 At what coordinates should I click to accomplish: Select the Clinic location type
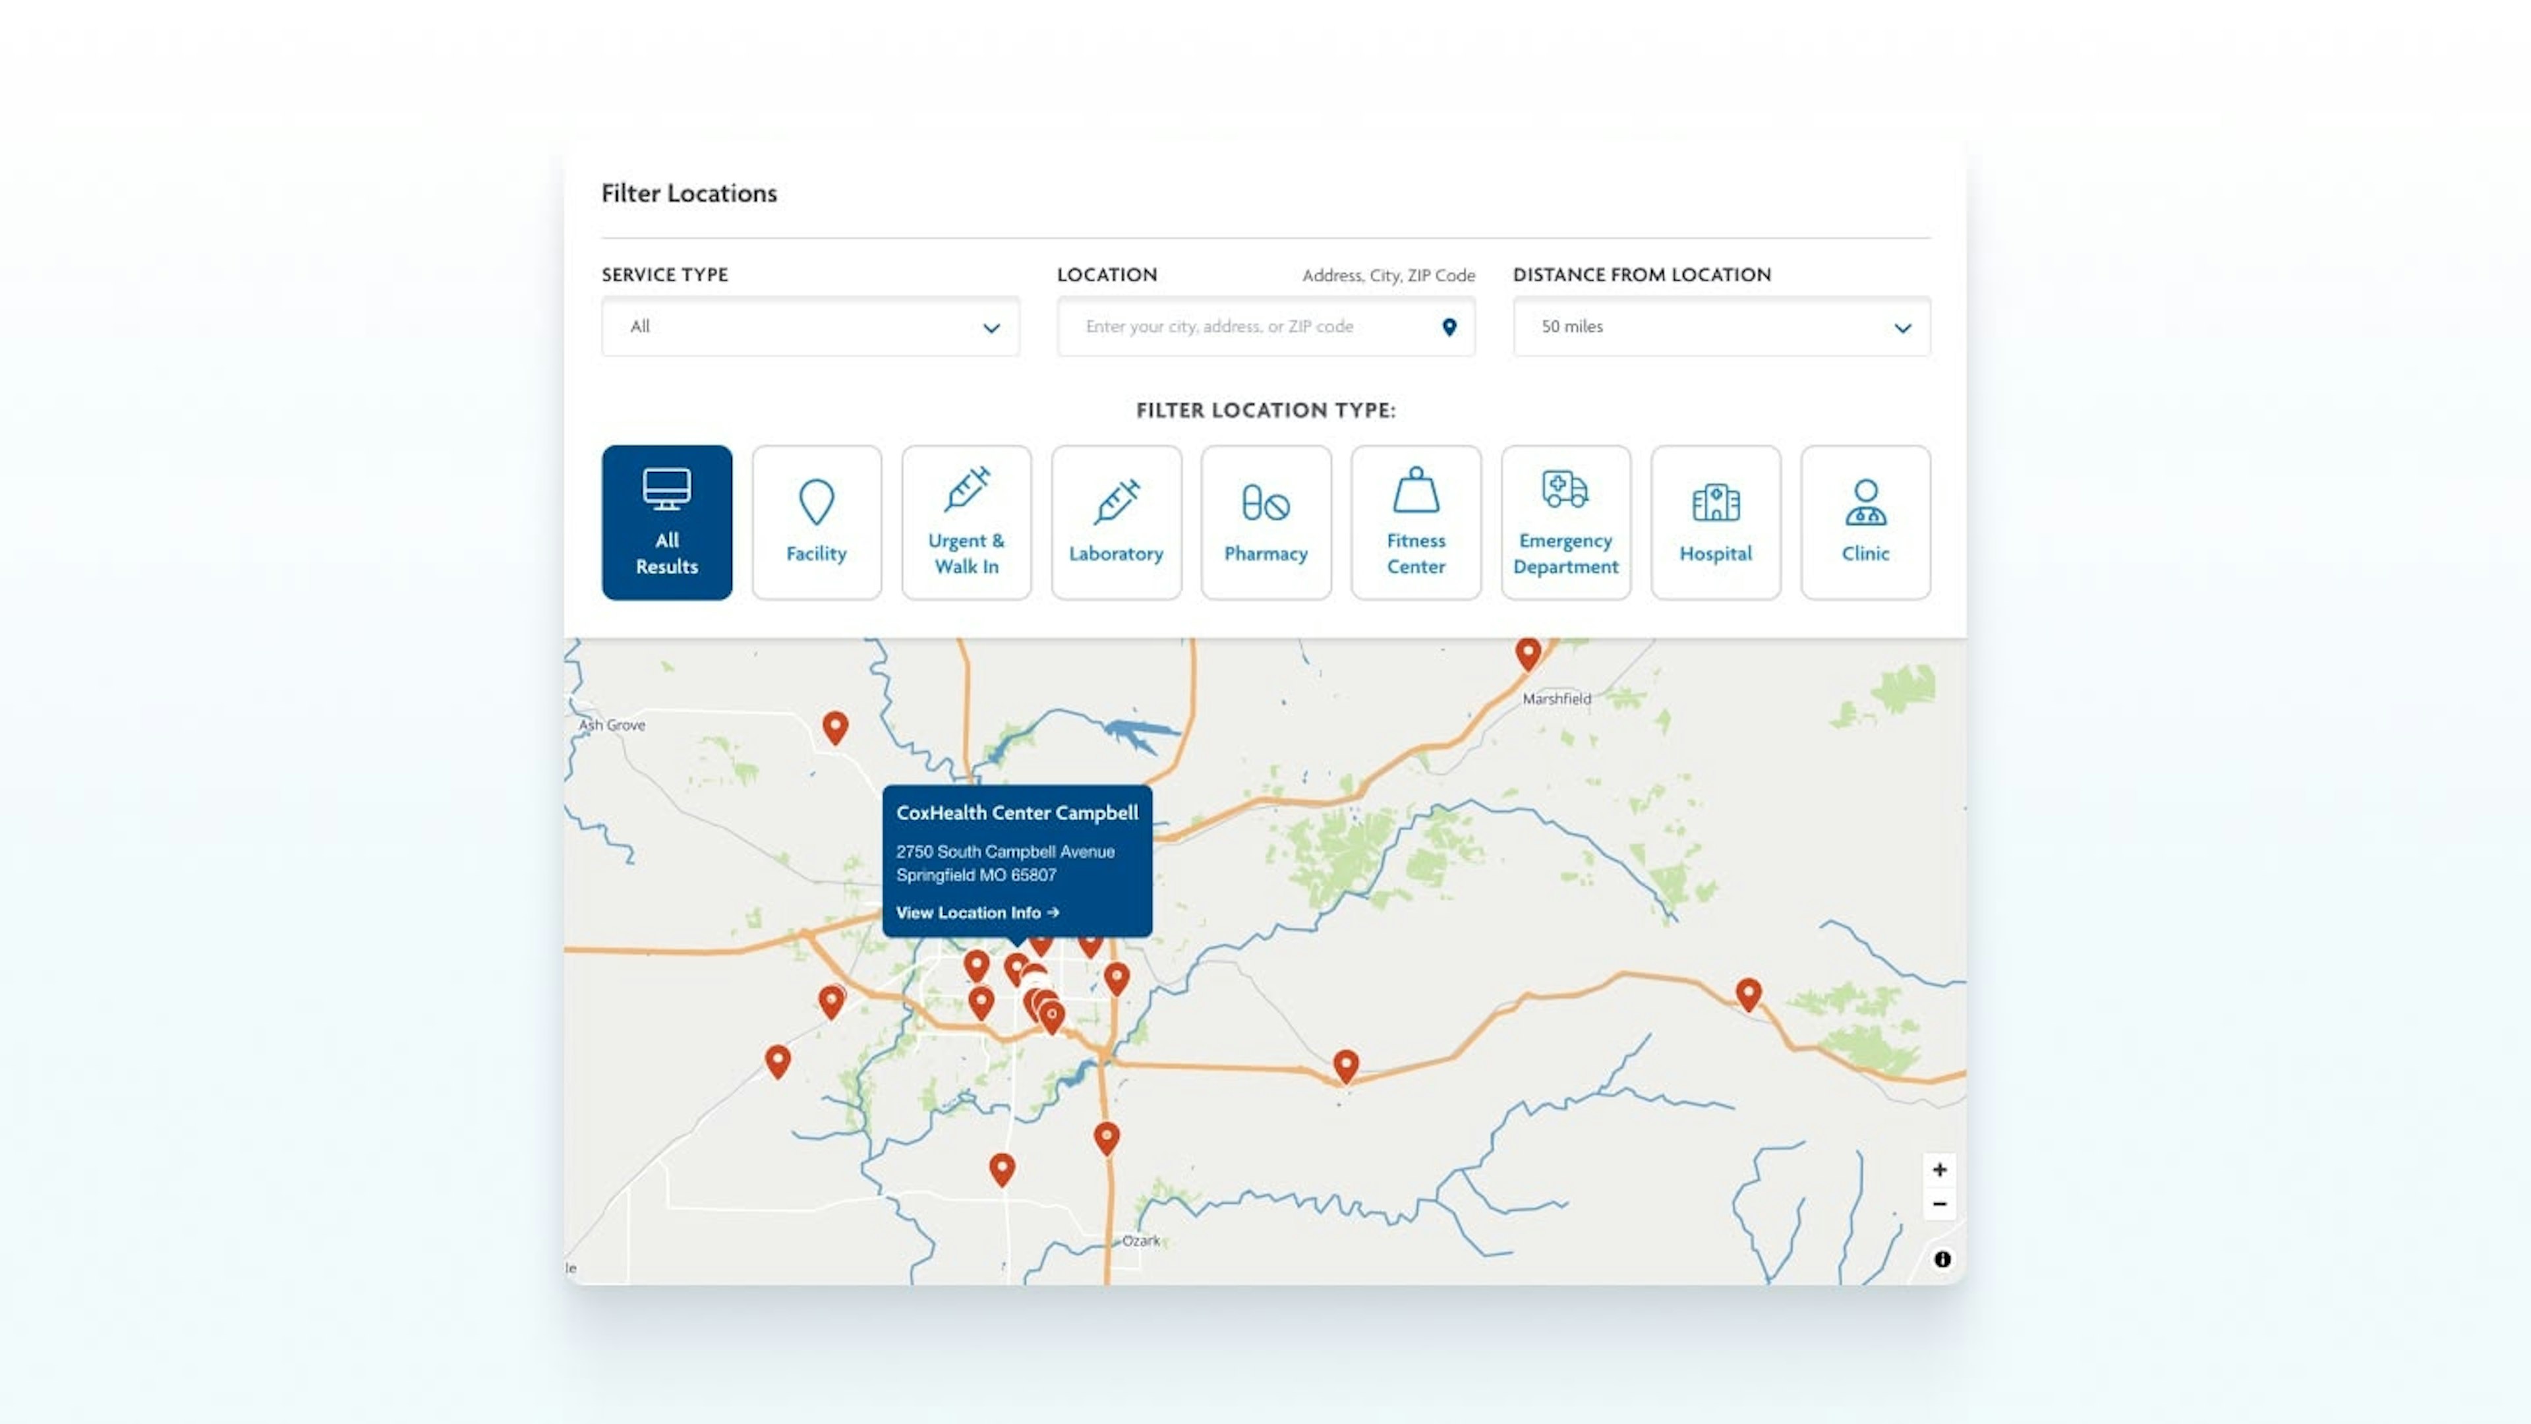pyautogui.click(x=1865, y=522)
